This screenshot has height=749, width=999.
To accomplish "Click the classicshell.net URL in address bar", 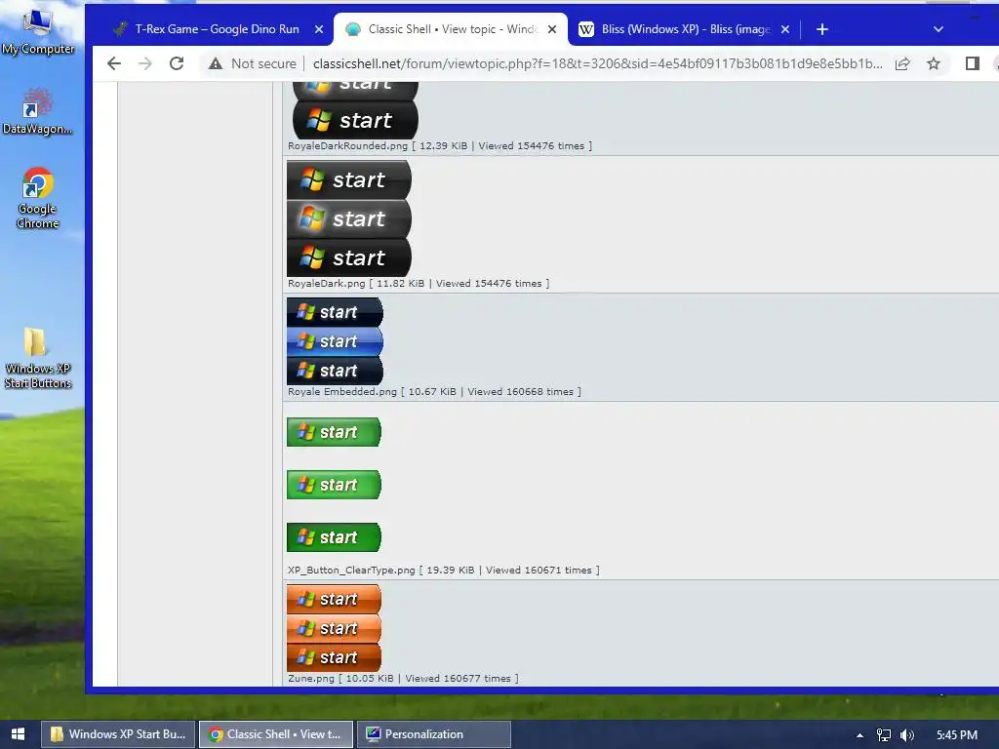I will tap(598, 63).
